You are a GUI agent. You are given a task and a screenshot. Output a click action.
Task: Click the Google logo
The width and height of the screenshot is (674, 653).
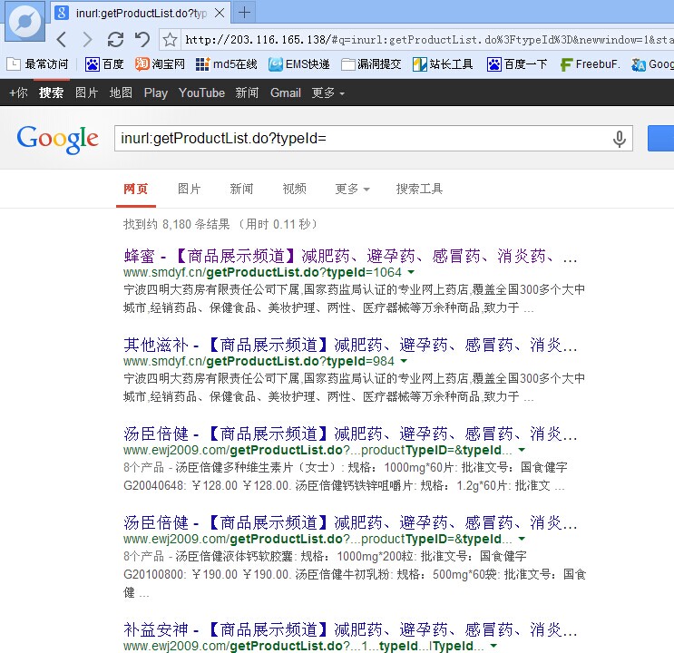(57, 139)
